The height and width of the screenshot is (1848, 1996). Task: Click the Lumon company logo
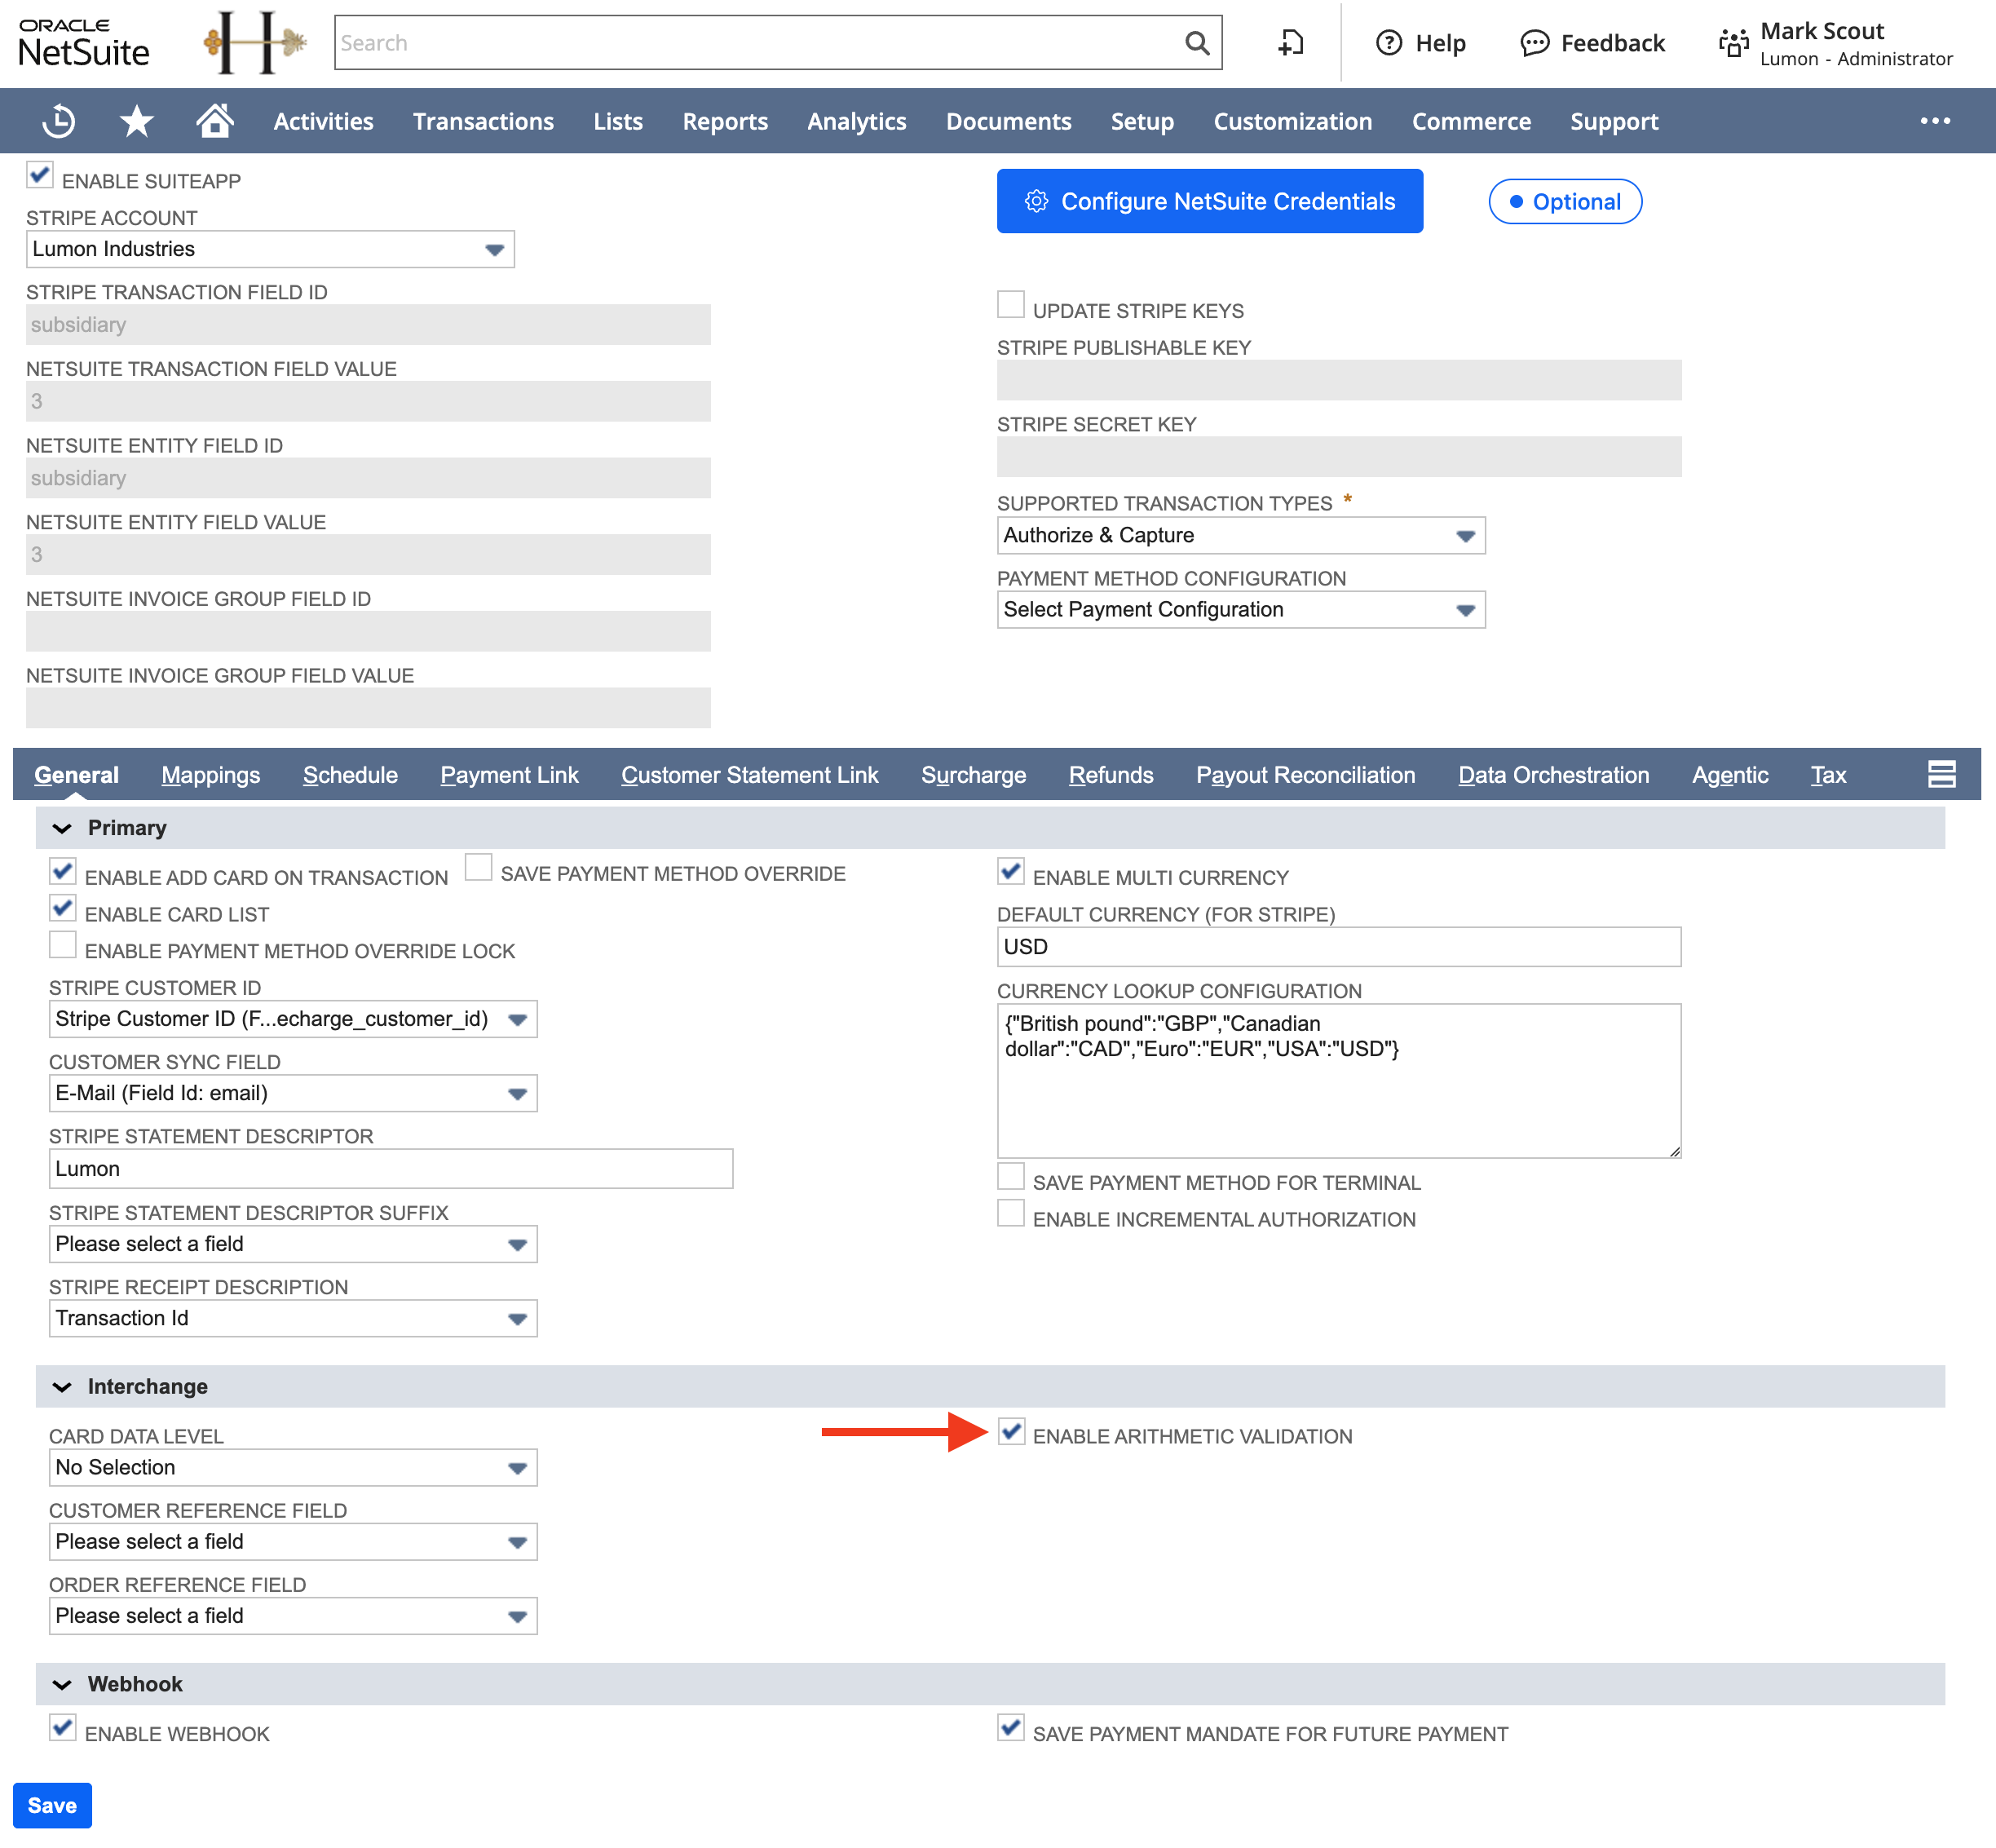[x=254, y=42]
